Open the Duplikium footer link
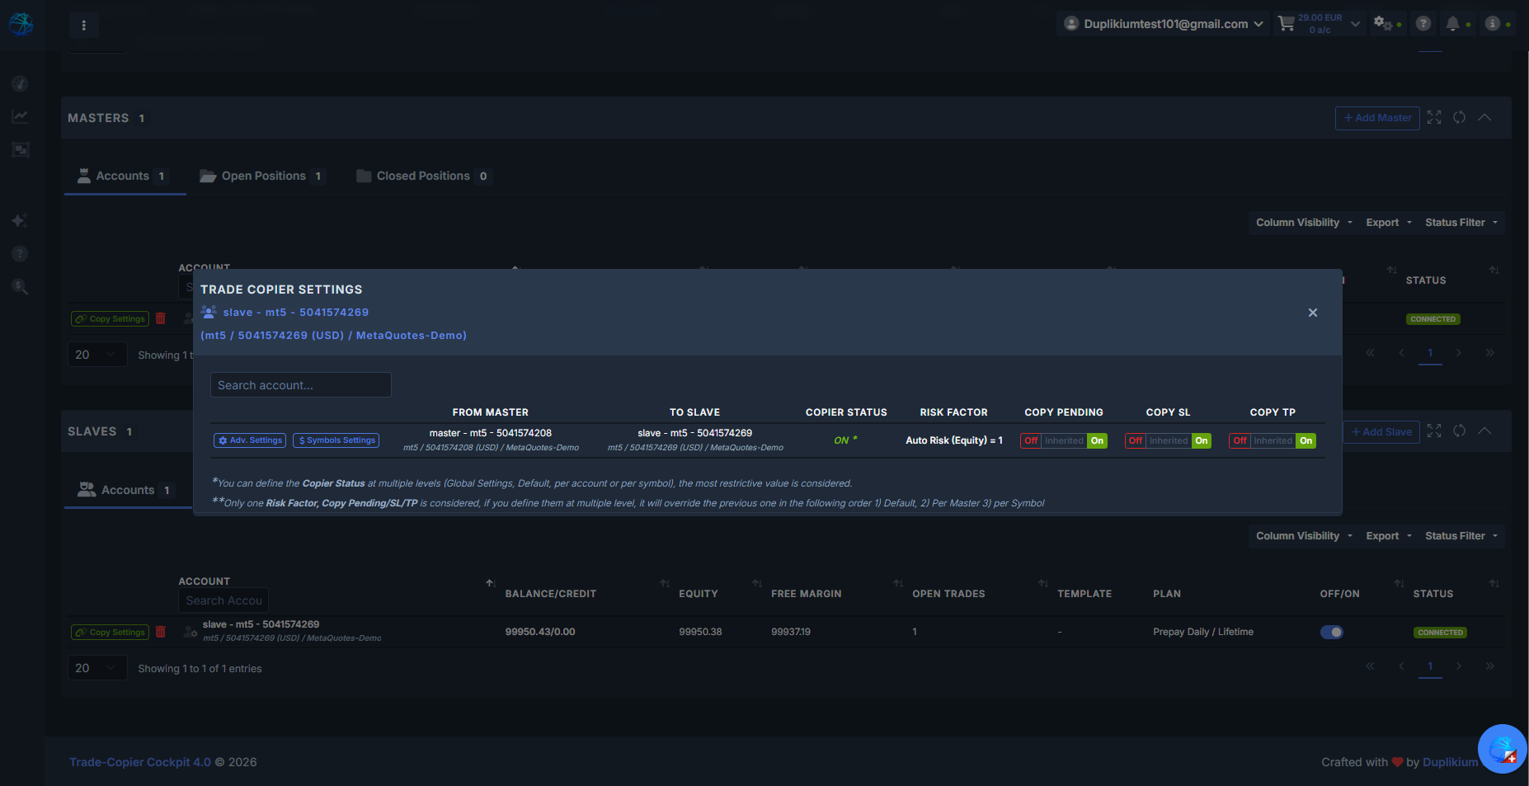1529x786 pixels. tap(1451, 762)
